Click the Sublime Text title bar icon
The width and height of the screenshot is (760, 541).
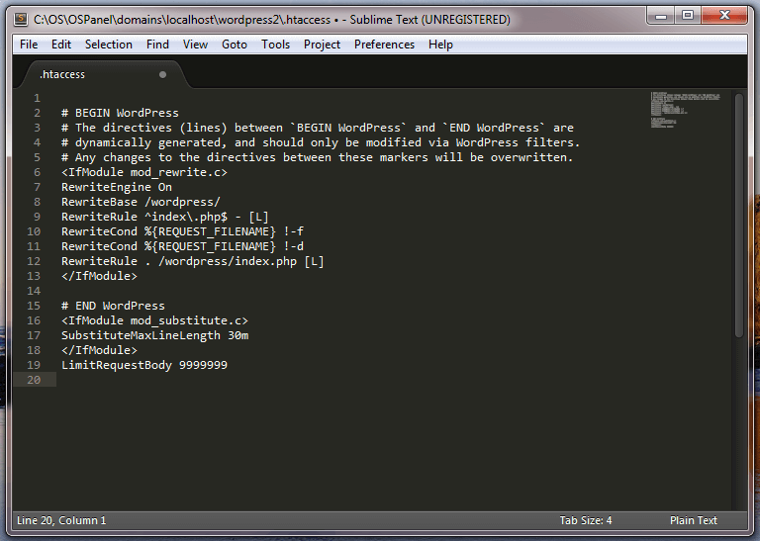point(21,20)
